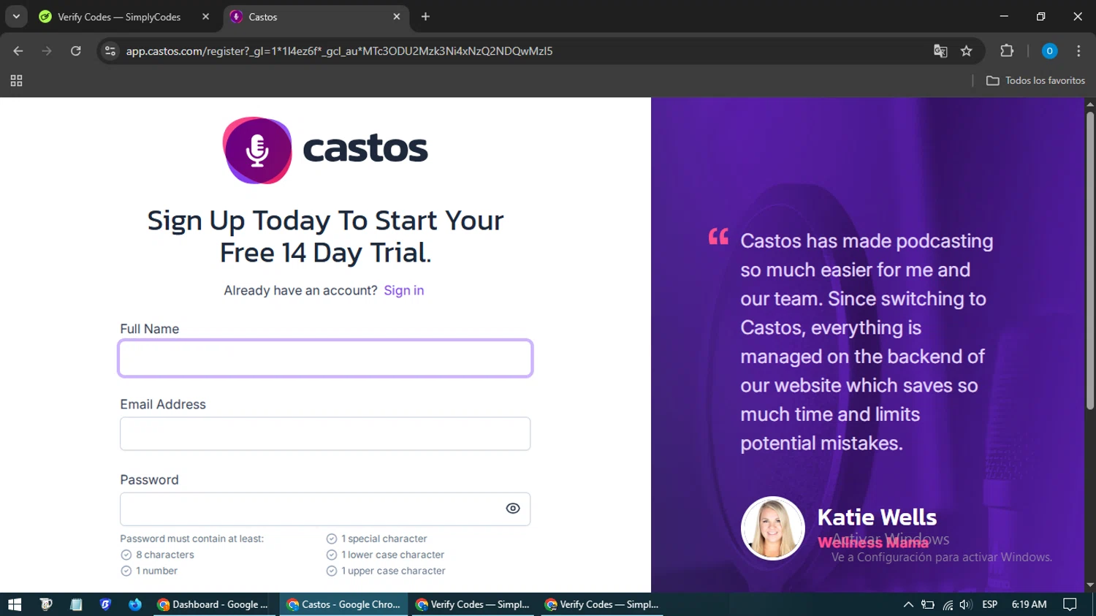The height and width of the screenshot is (616, 1096).
Task: Close the Verify Codes tab
Action: (x=205, y=16)
